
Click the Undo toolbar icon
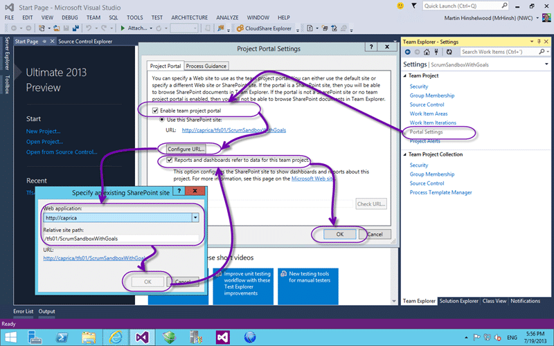[89, 28]
